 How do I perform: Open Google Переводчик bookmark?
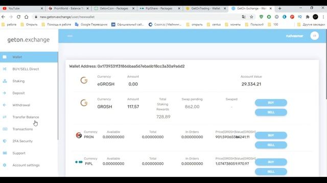tap(91, 24)
